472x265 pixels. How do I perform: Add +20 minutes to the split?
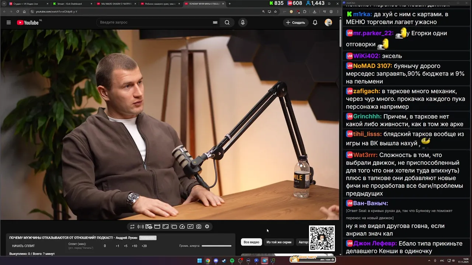point(144,246)
